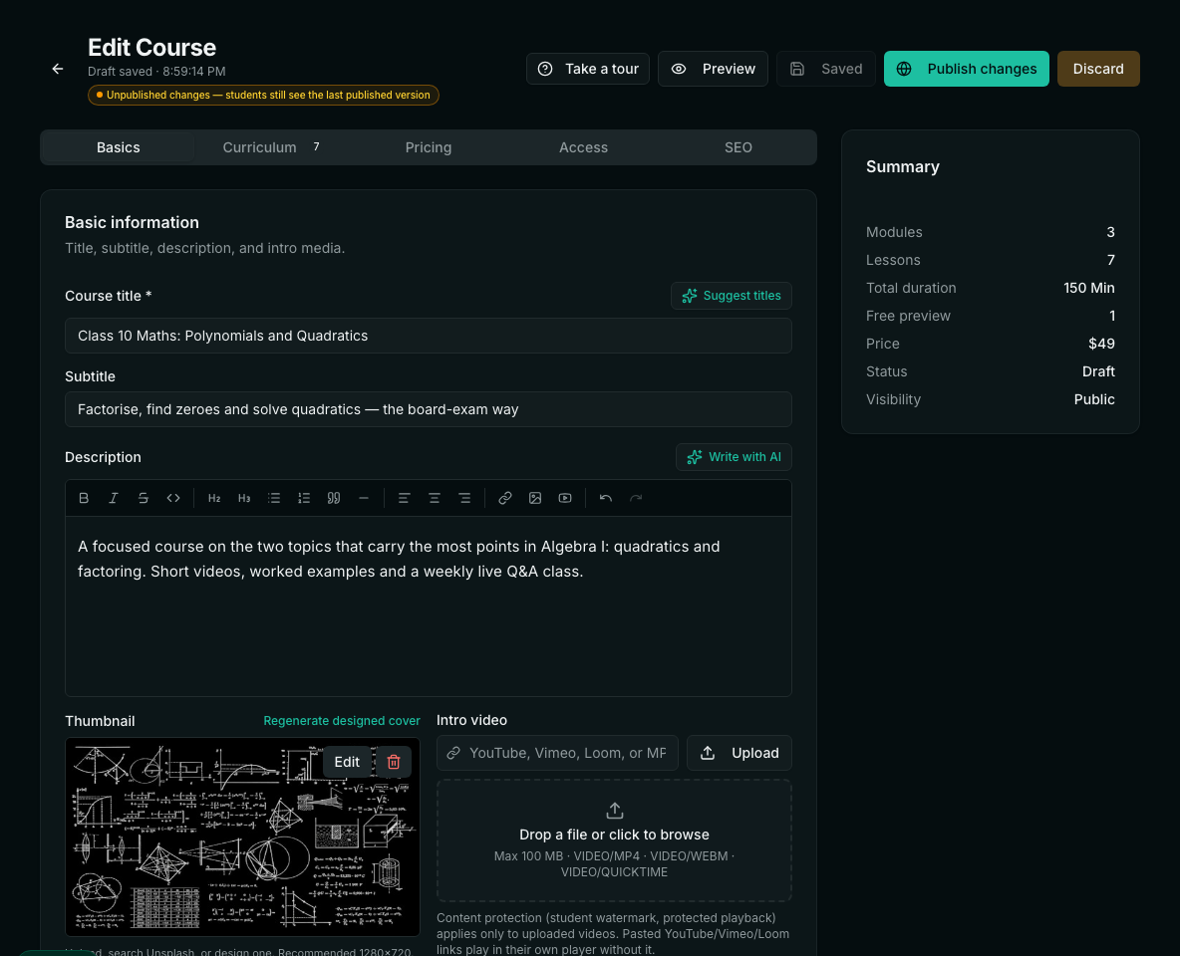Switch to the Basics tab
The height and width of the screenshot is (956, 1180).
[x=119, y=147]
